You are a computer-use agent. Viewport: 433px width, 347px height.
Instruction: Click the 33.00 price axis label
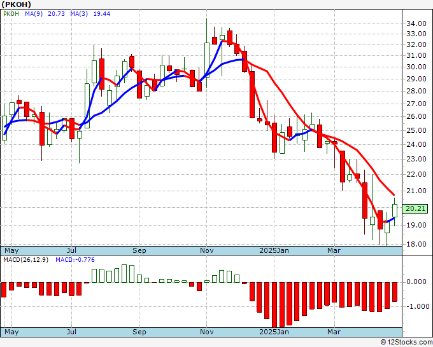pyautogui.click(x=416, y=34)
